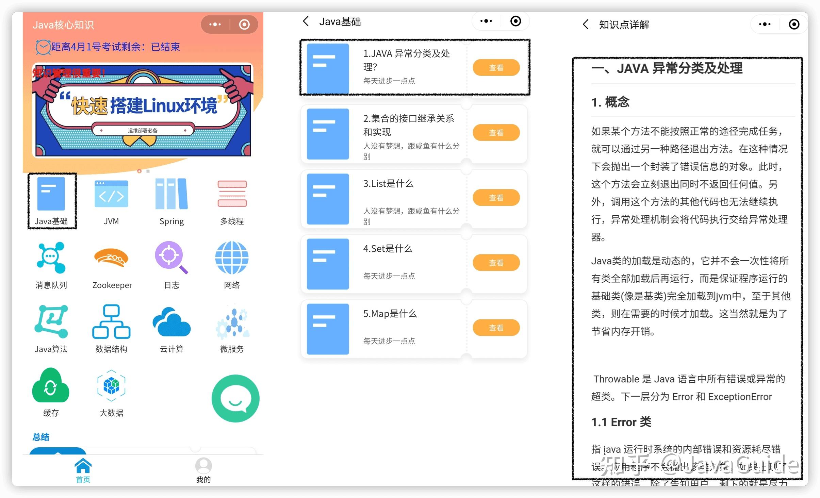
Task: Expand the options menu on Java核心知识 home page
Action: pos(215,24)
